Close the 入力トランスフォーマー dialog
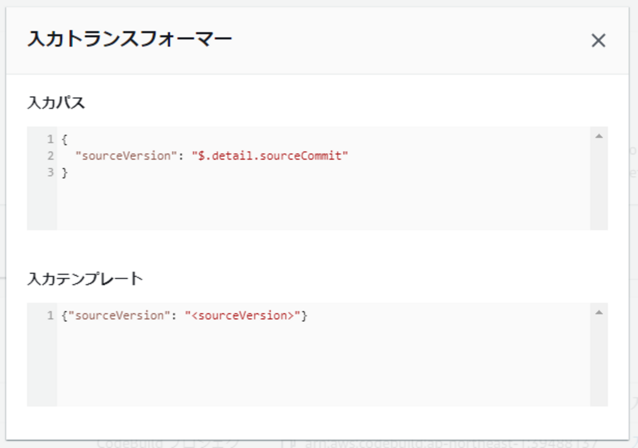This screenshot has height=448, width=638. coord(598,41)
